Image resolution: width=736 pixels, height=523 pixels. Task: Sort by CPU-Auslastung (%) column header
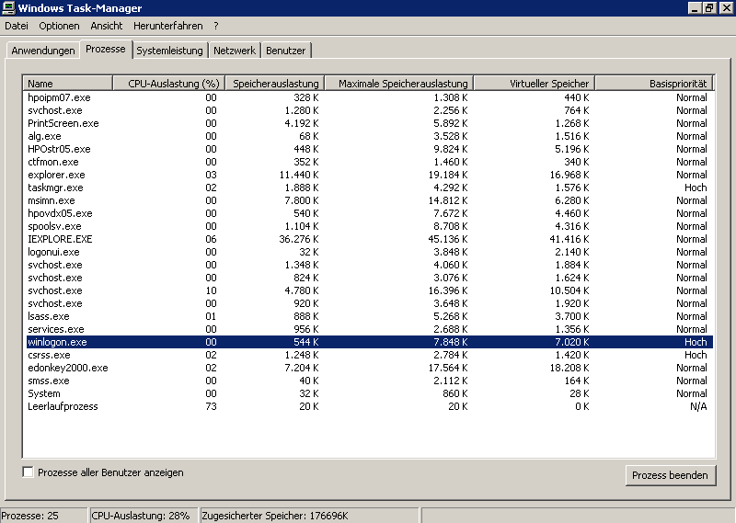(168, 84)
